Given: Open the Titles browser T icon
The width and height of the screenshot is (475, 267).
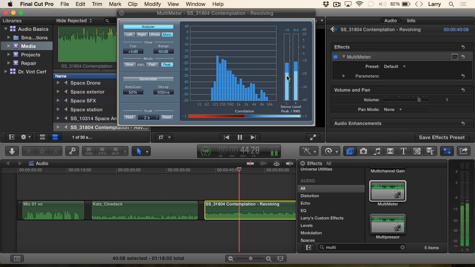Looking at the screenshot, I should click(403, 151).
